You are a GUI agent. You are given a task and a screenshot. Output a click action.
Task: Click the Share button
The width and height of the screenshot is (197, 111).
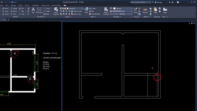point(14,2)
